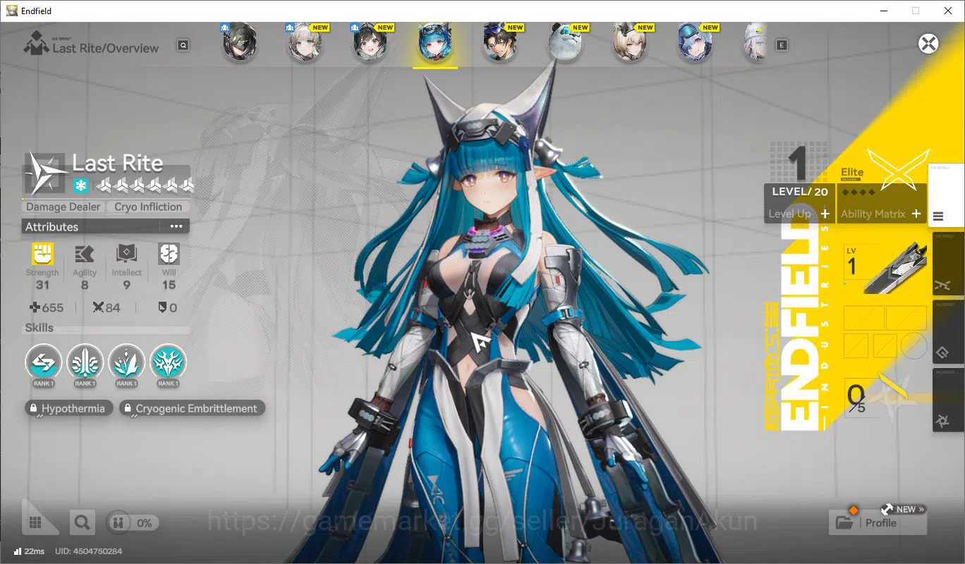Select the green-haired eyepatch operator portrait

point(240,44)
